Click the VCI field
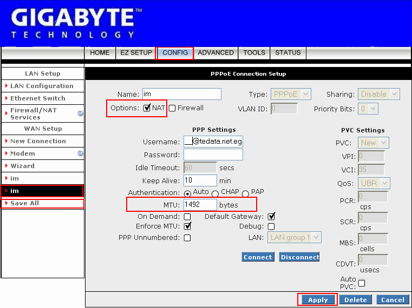 coord(371,170)
